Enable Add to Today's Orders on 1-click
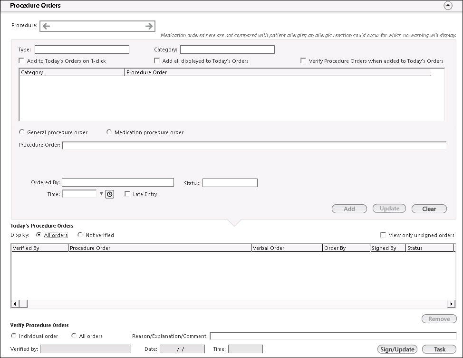Image resolution: width=463 pixels, height=358 pixels. coord(21,61)
